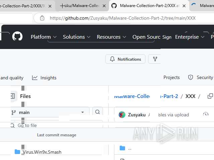Click the 'Last commit message' column header
This screenshot has width=214, height=160.
pyautogui.click(x=57, y=135)
